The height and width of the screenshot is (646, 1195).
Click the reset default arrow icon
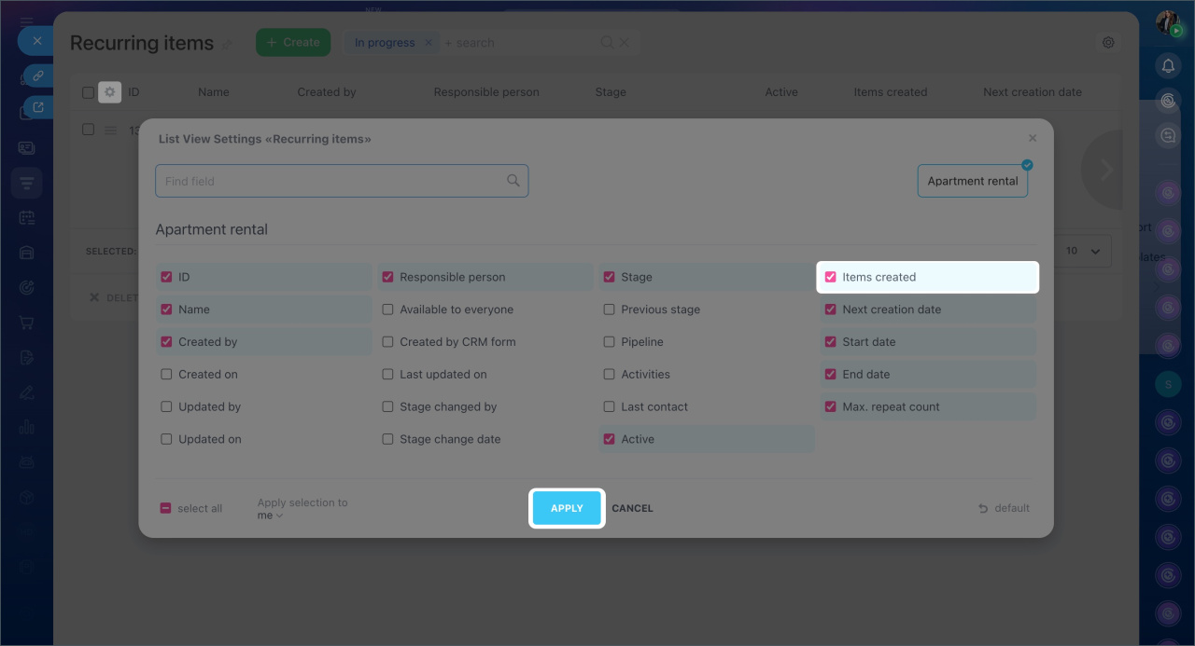983,508
